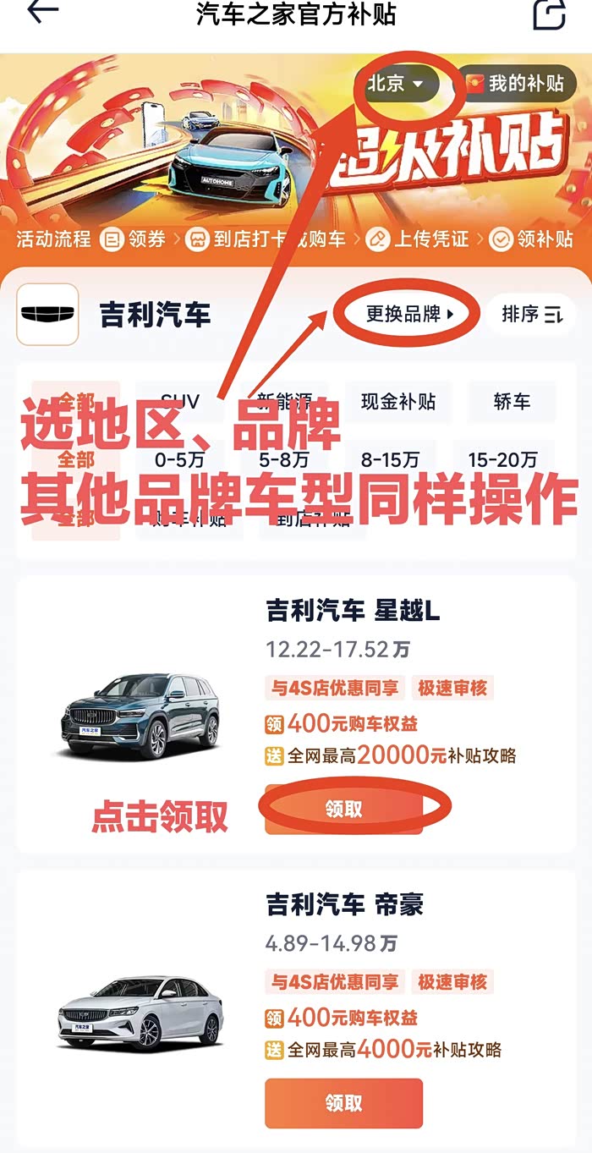Choose the 15-20万 price filter
The height and width of the screenshot is (1153, 592).
(x=503, y=460)
